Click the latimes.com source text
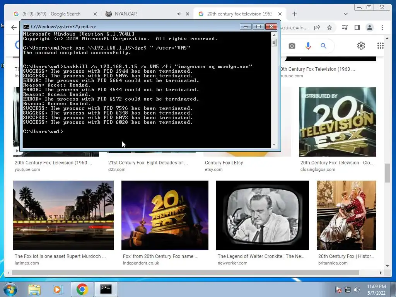Image resolution: width=396 pixels, height=297 pixels. [27, 263]
